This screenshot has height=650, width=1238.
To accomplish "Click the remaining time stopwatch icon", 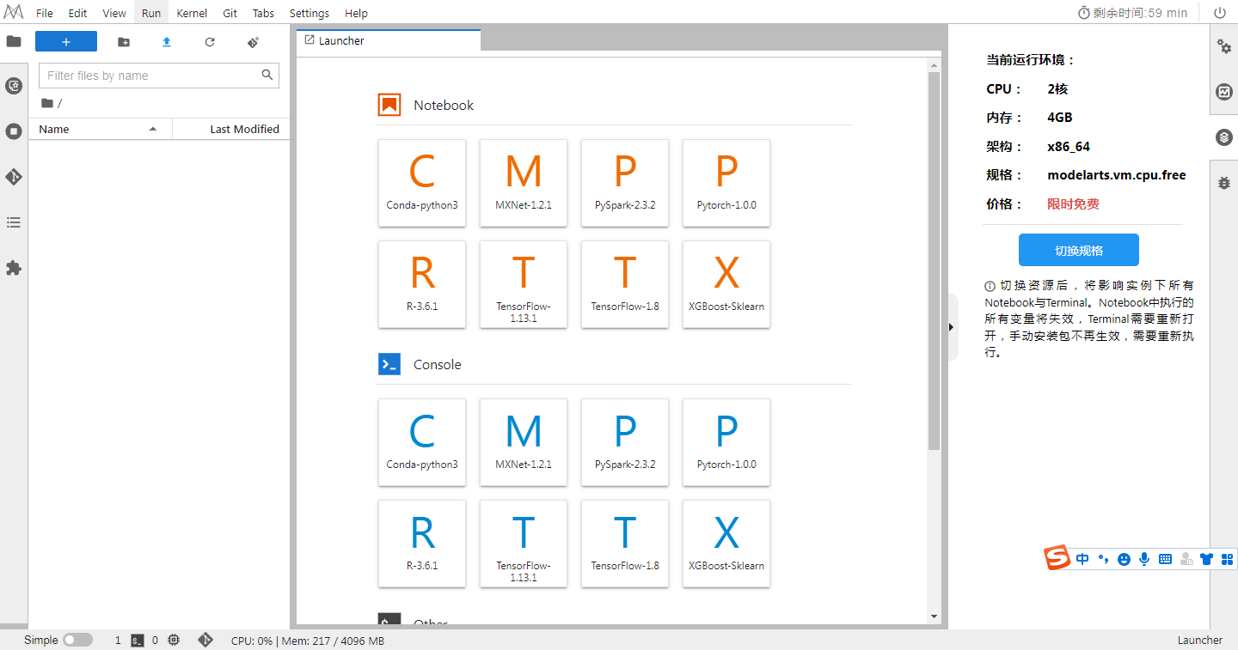I will click(1084, 13).
